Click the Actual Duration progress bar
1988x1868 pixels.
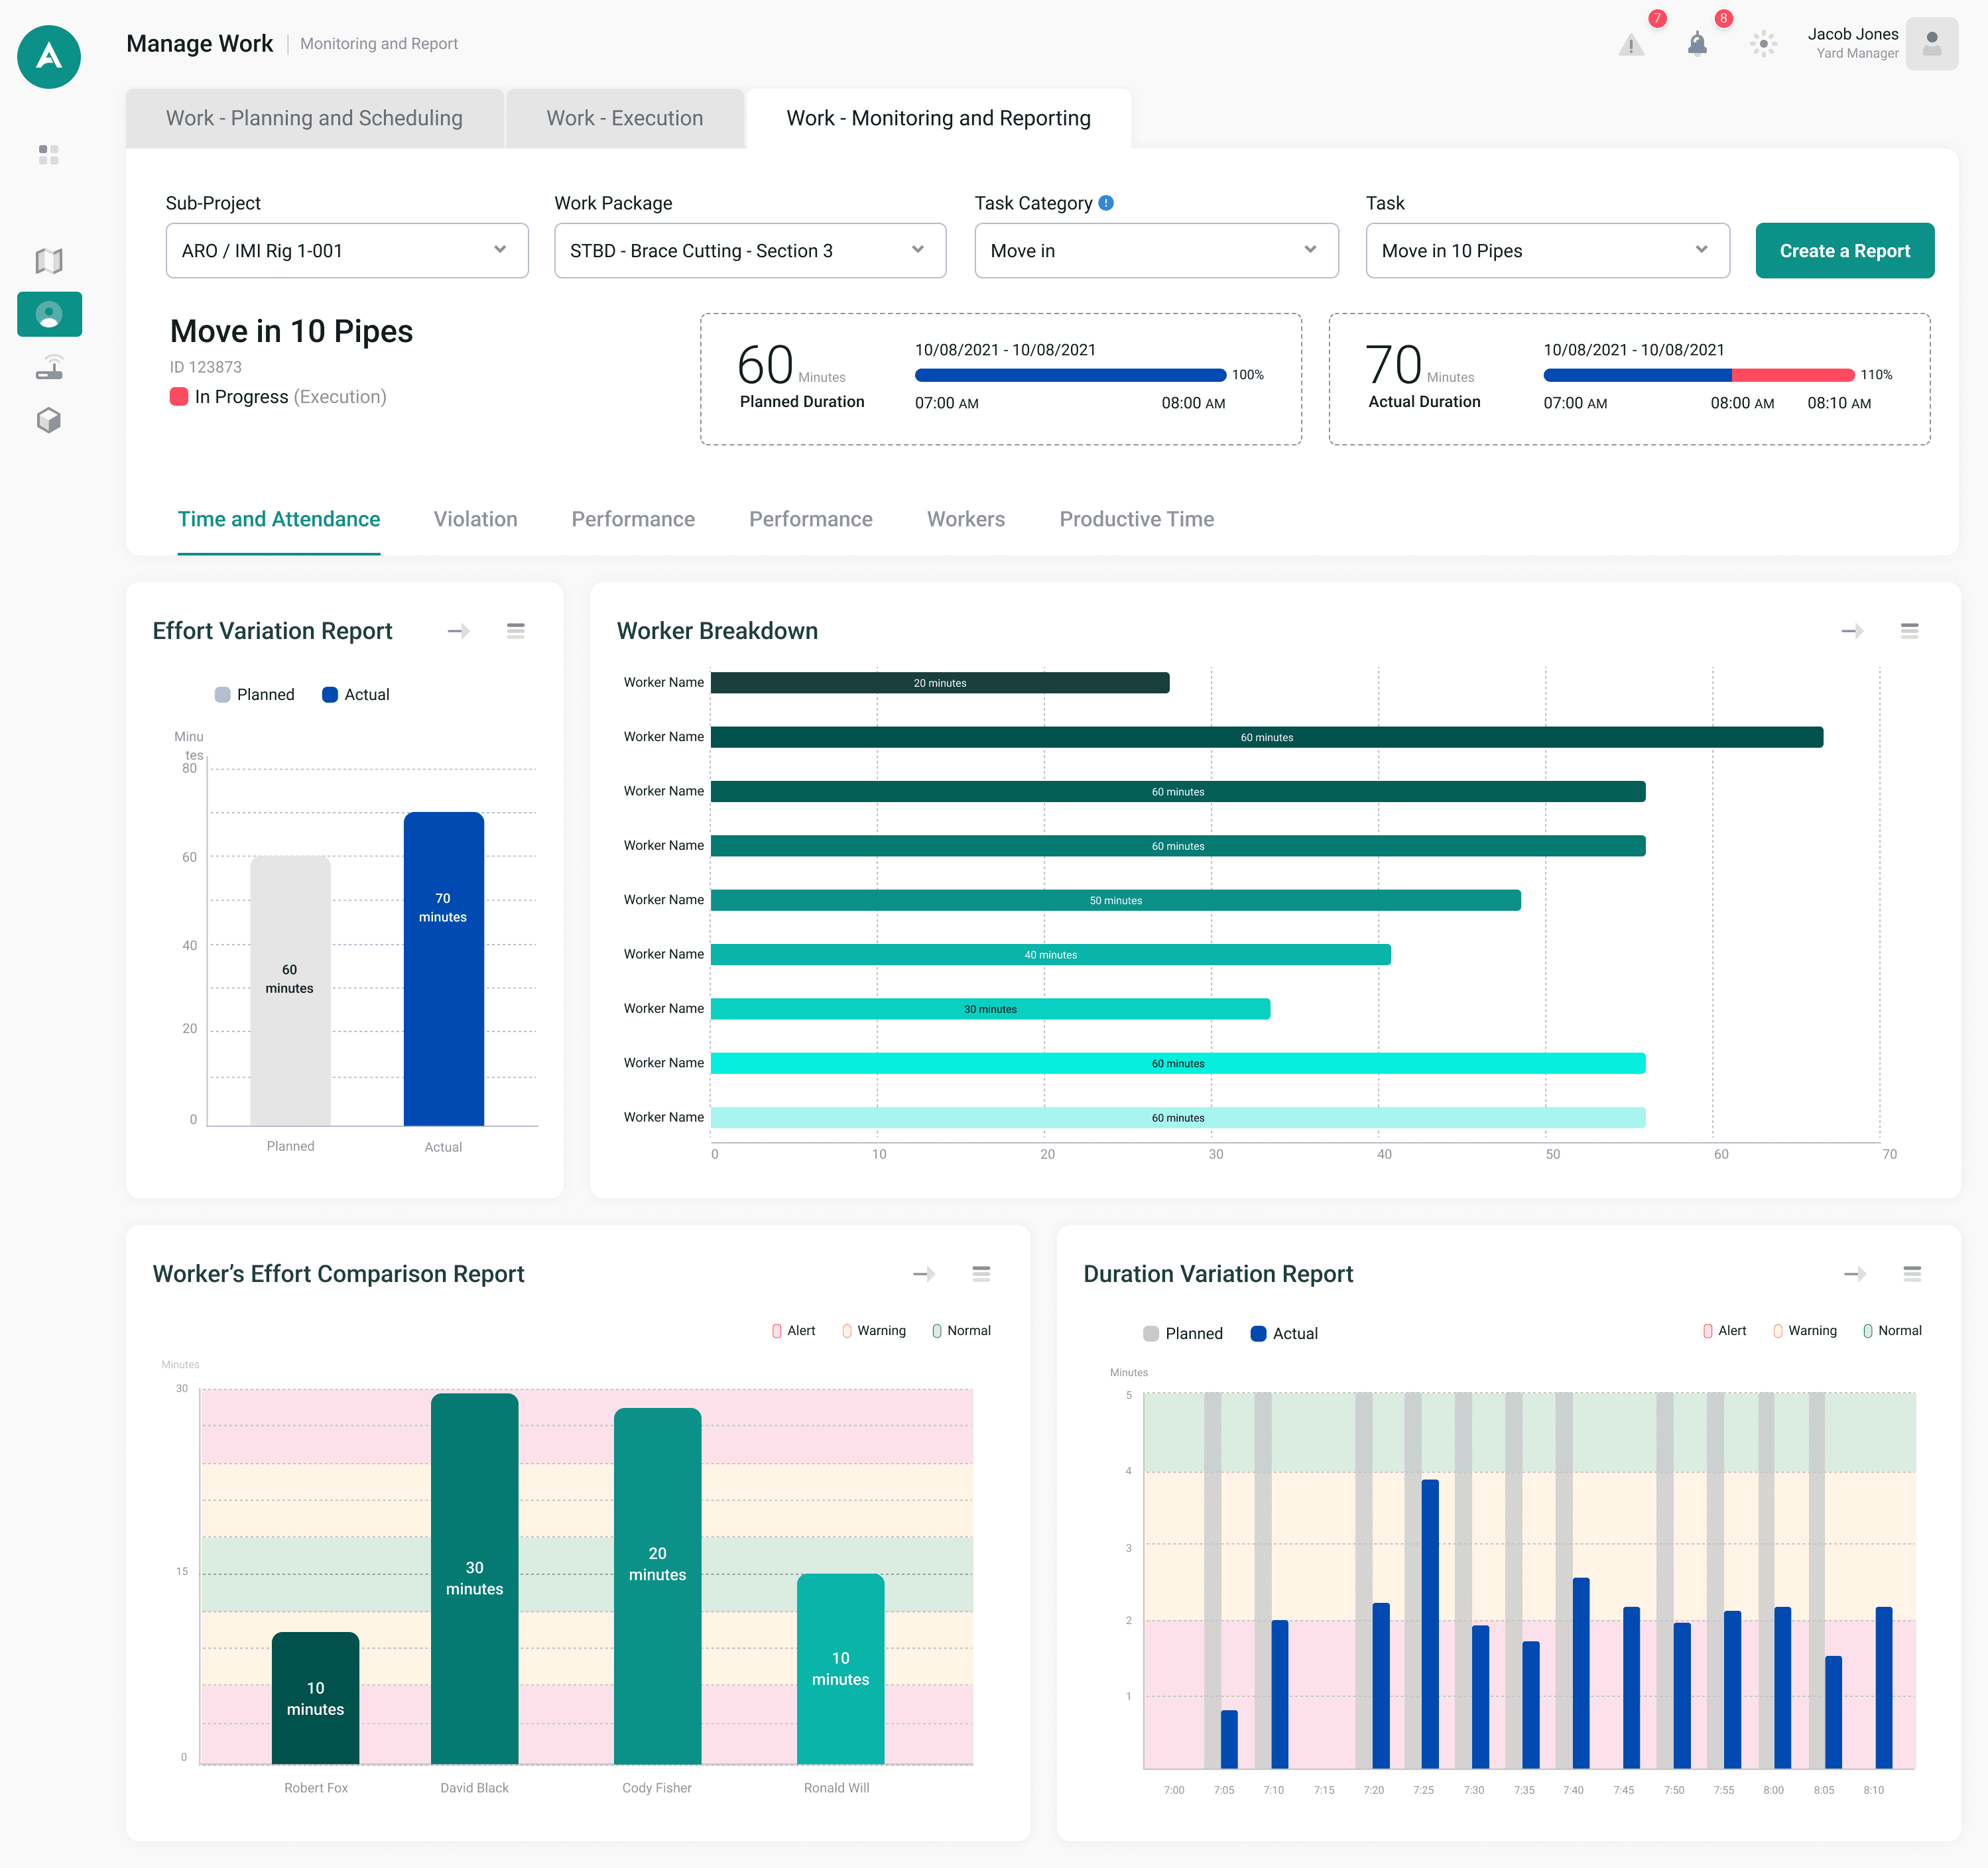click(1698, 375)
